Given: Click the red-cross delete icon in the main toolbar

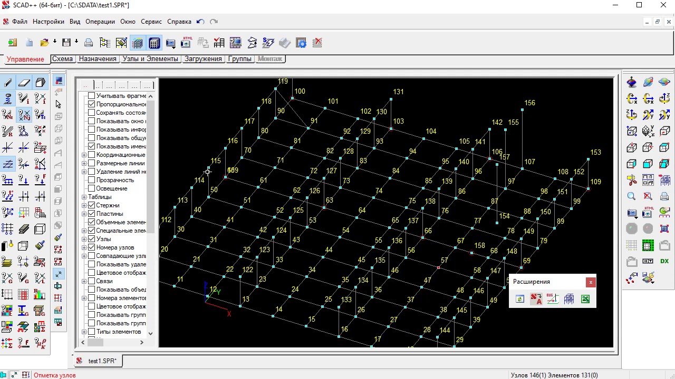Looking at the screenshot, I should pyautogui.click(x=317, y=43).
